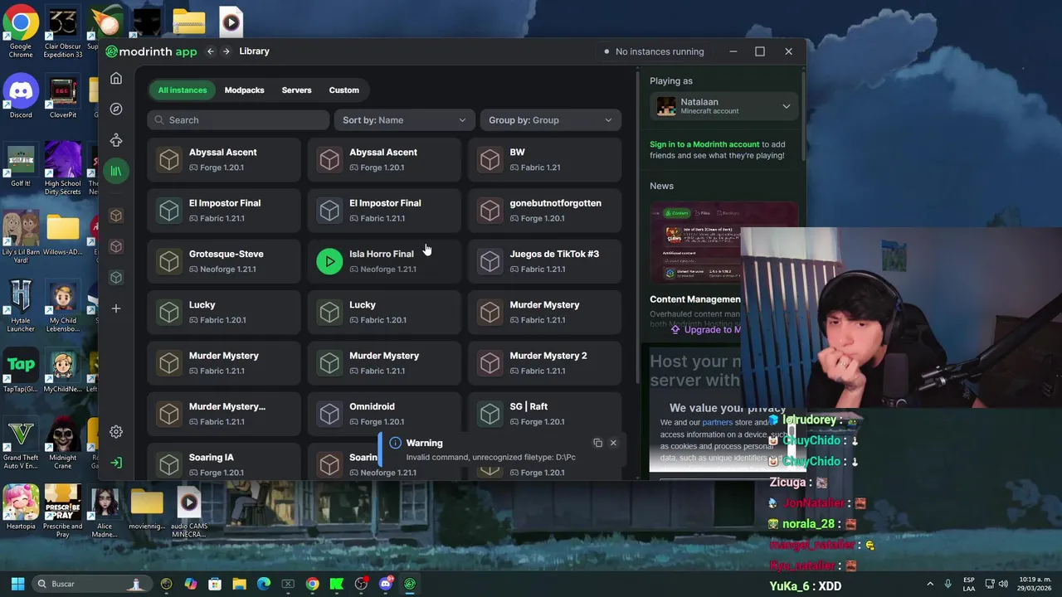Open the Home icon in Modrinth sidebar
The width and height of the screenshot is (1062, 597).
(116, 78)
